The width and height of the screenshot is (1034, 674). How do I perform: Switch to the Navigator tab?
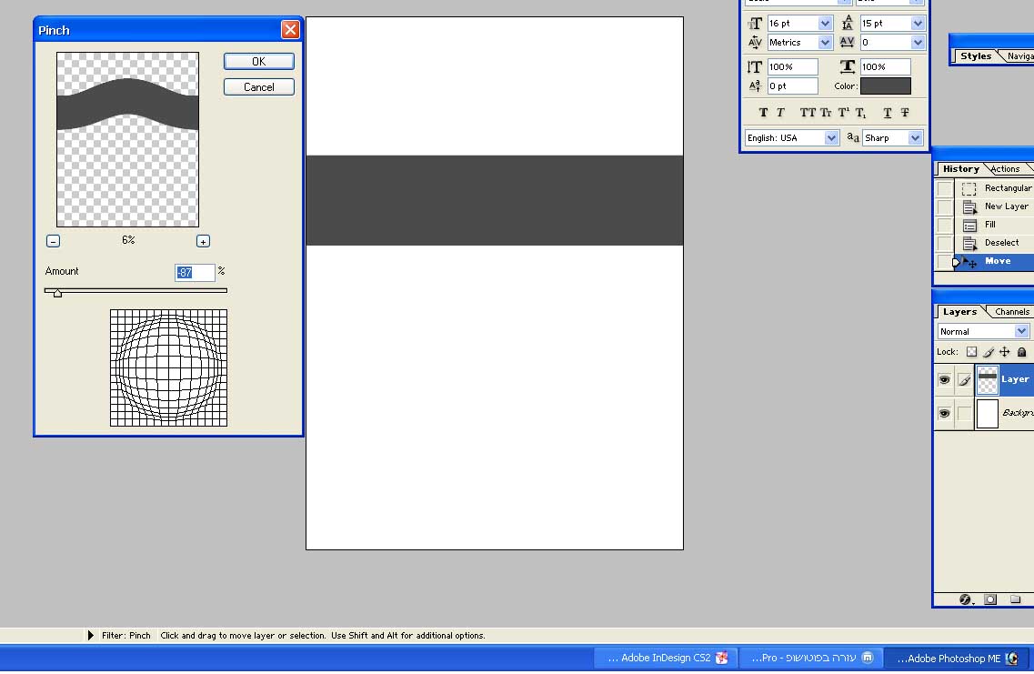tap(1019, 56)
